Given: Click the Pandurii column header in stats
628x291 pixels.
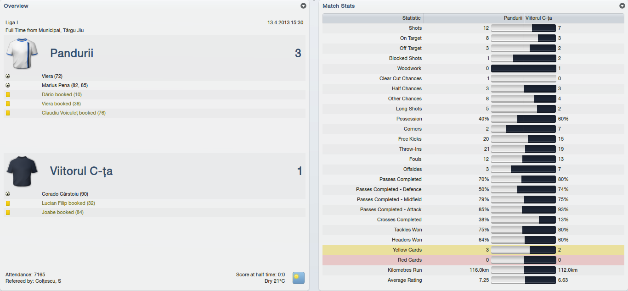Looking at the screenshot, I should [x=513, y=18].
